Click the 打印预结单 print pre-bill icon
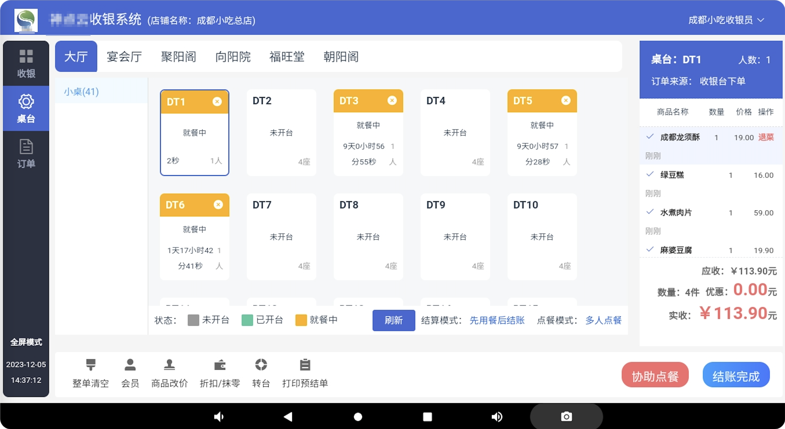785x429 pixels. pyautogui.click(x=305, y=365)
